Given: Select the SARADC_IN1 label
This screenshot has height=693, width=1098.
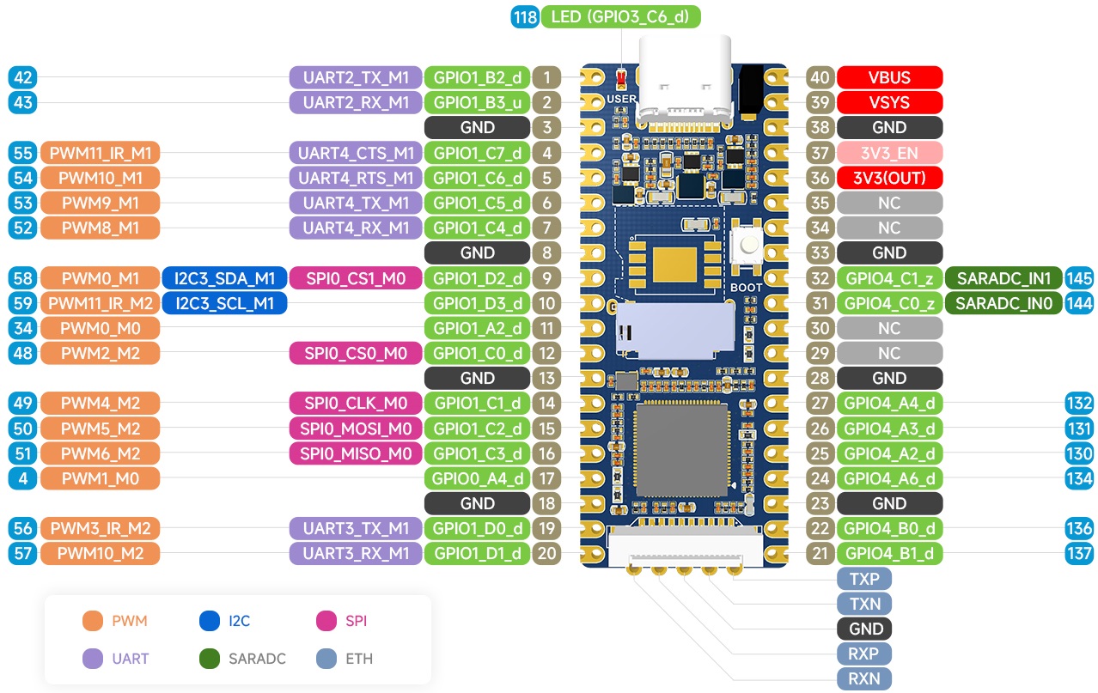Looking at the screenshot, I should (x=1003, y=278).
